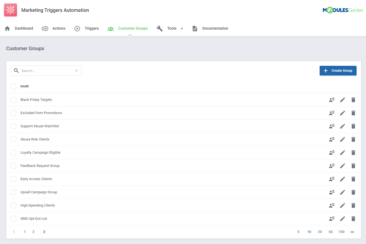
Task: Open the search field magnifier icon
Action: [16, 70]
